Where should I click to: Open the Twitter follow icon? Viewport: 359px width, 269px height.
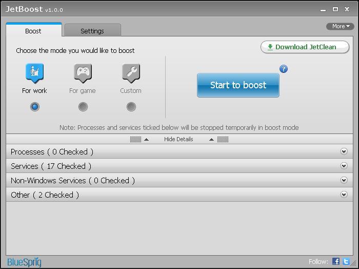[346, 261]
